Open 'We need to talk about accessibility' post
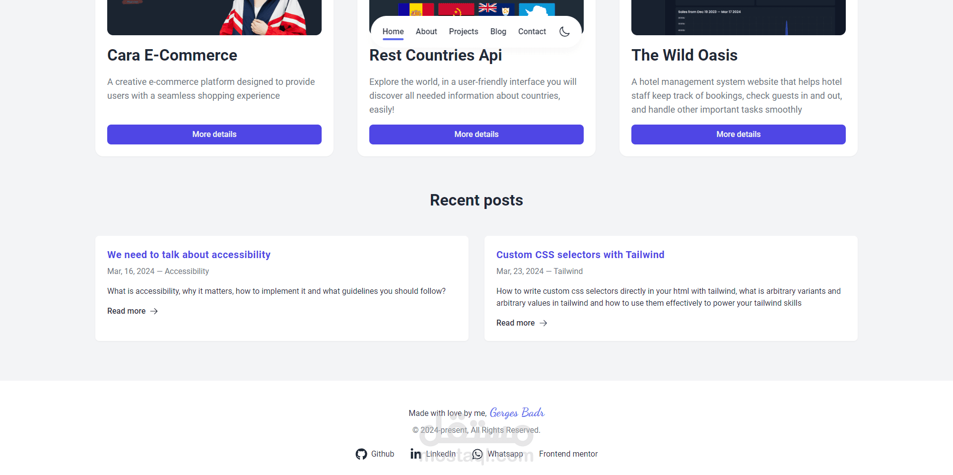 pos(189,255)
